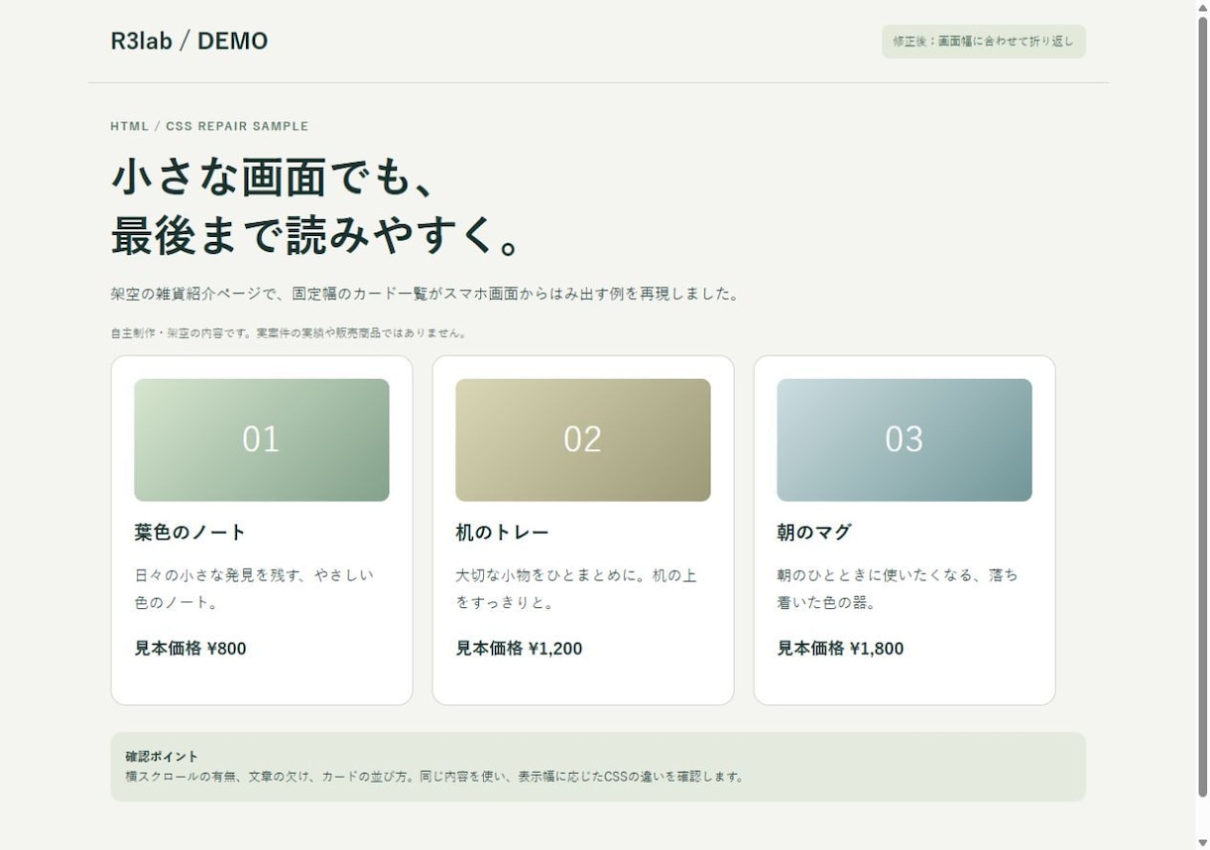The height and width of the screenshot is (850, 1210).
Task: Select the 02 gradient thumbnail
Action: (583, 439)
